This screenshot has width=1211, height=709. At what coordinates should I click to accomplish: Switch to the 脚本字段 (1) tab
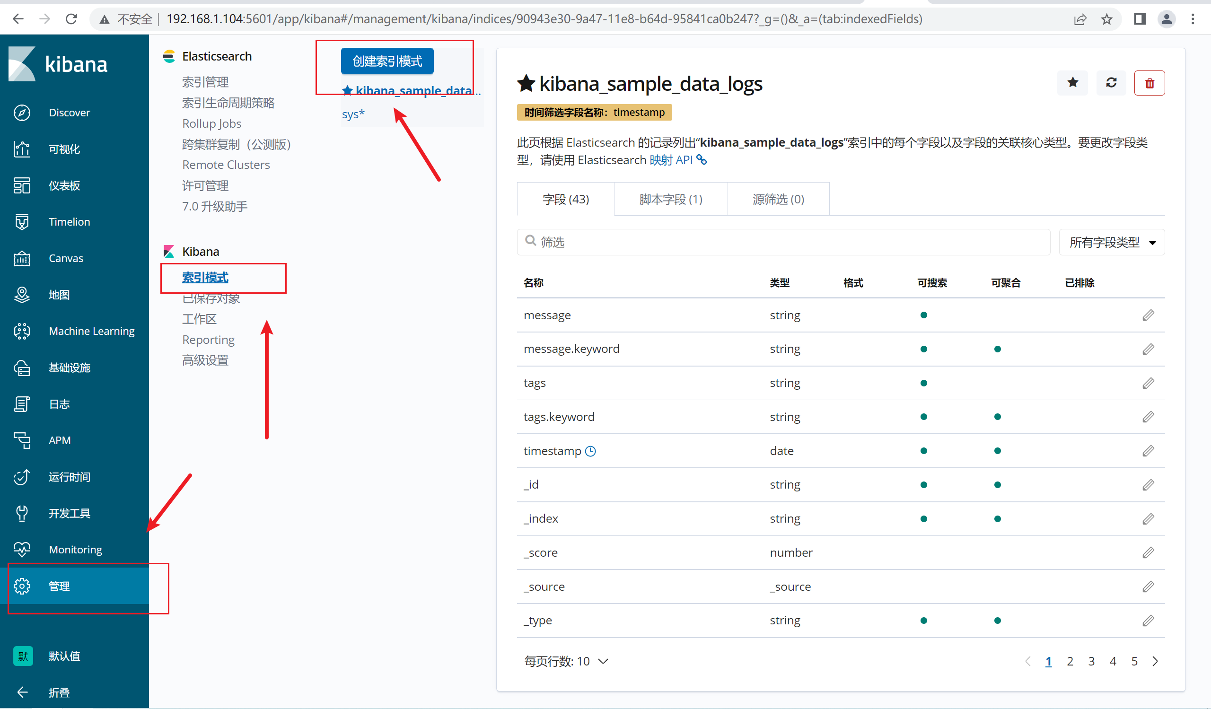pyautogui.click(x=670, y=199)
